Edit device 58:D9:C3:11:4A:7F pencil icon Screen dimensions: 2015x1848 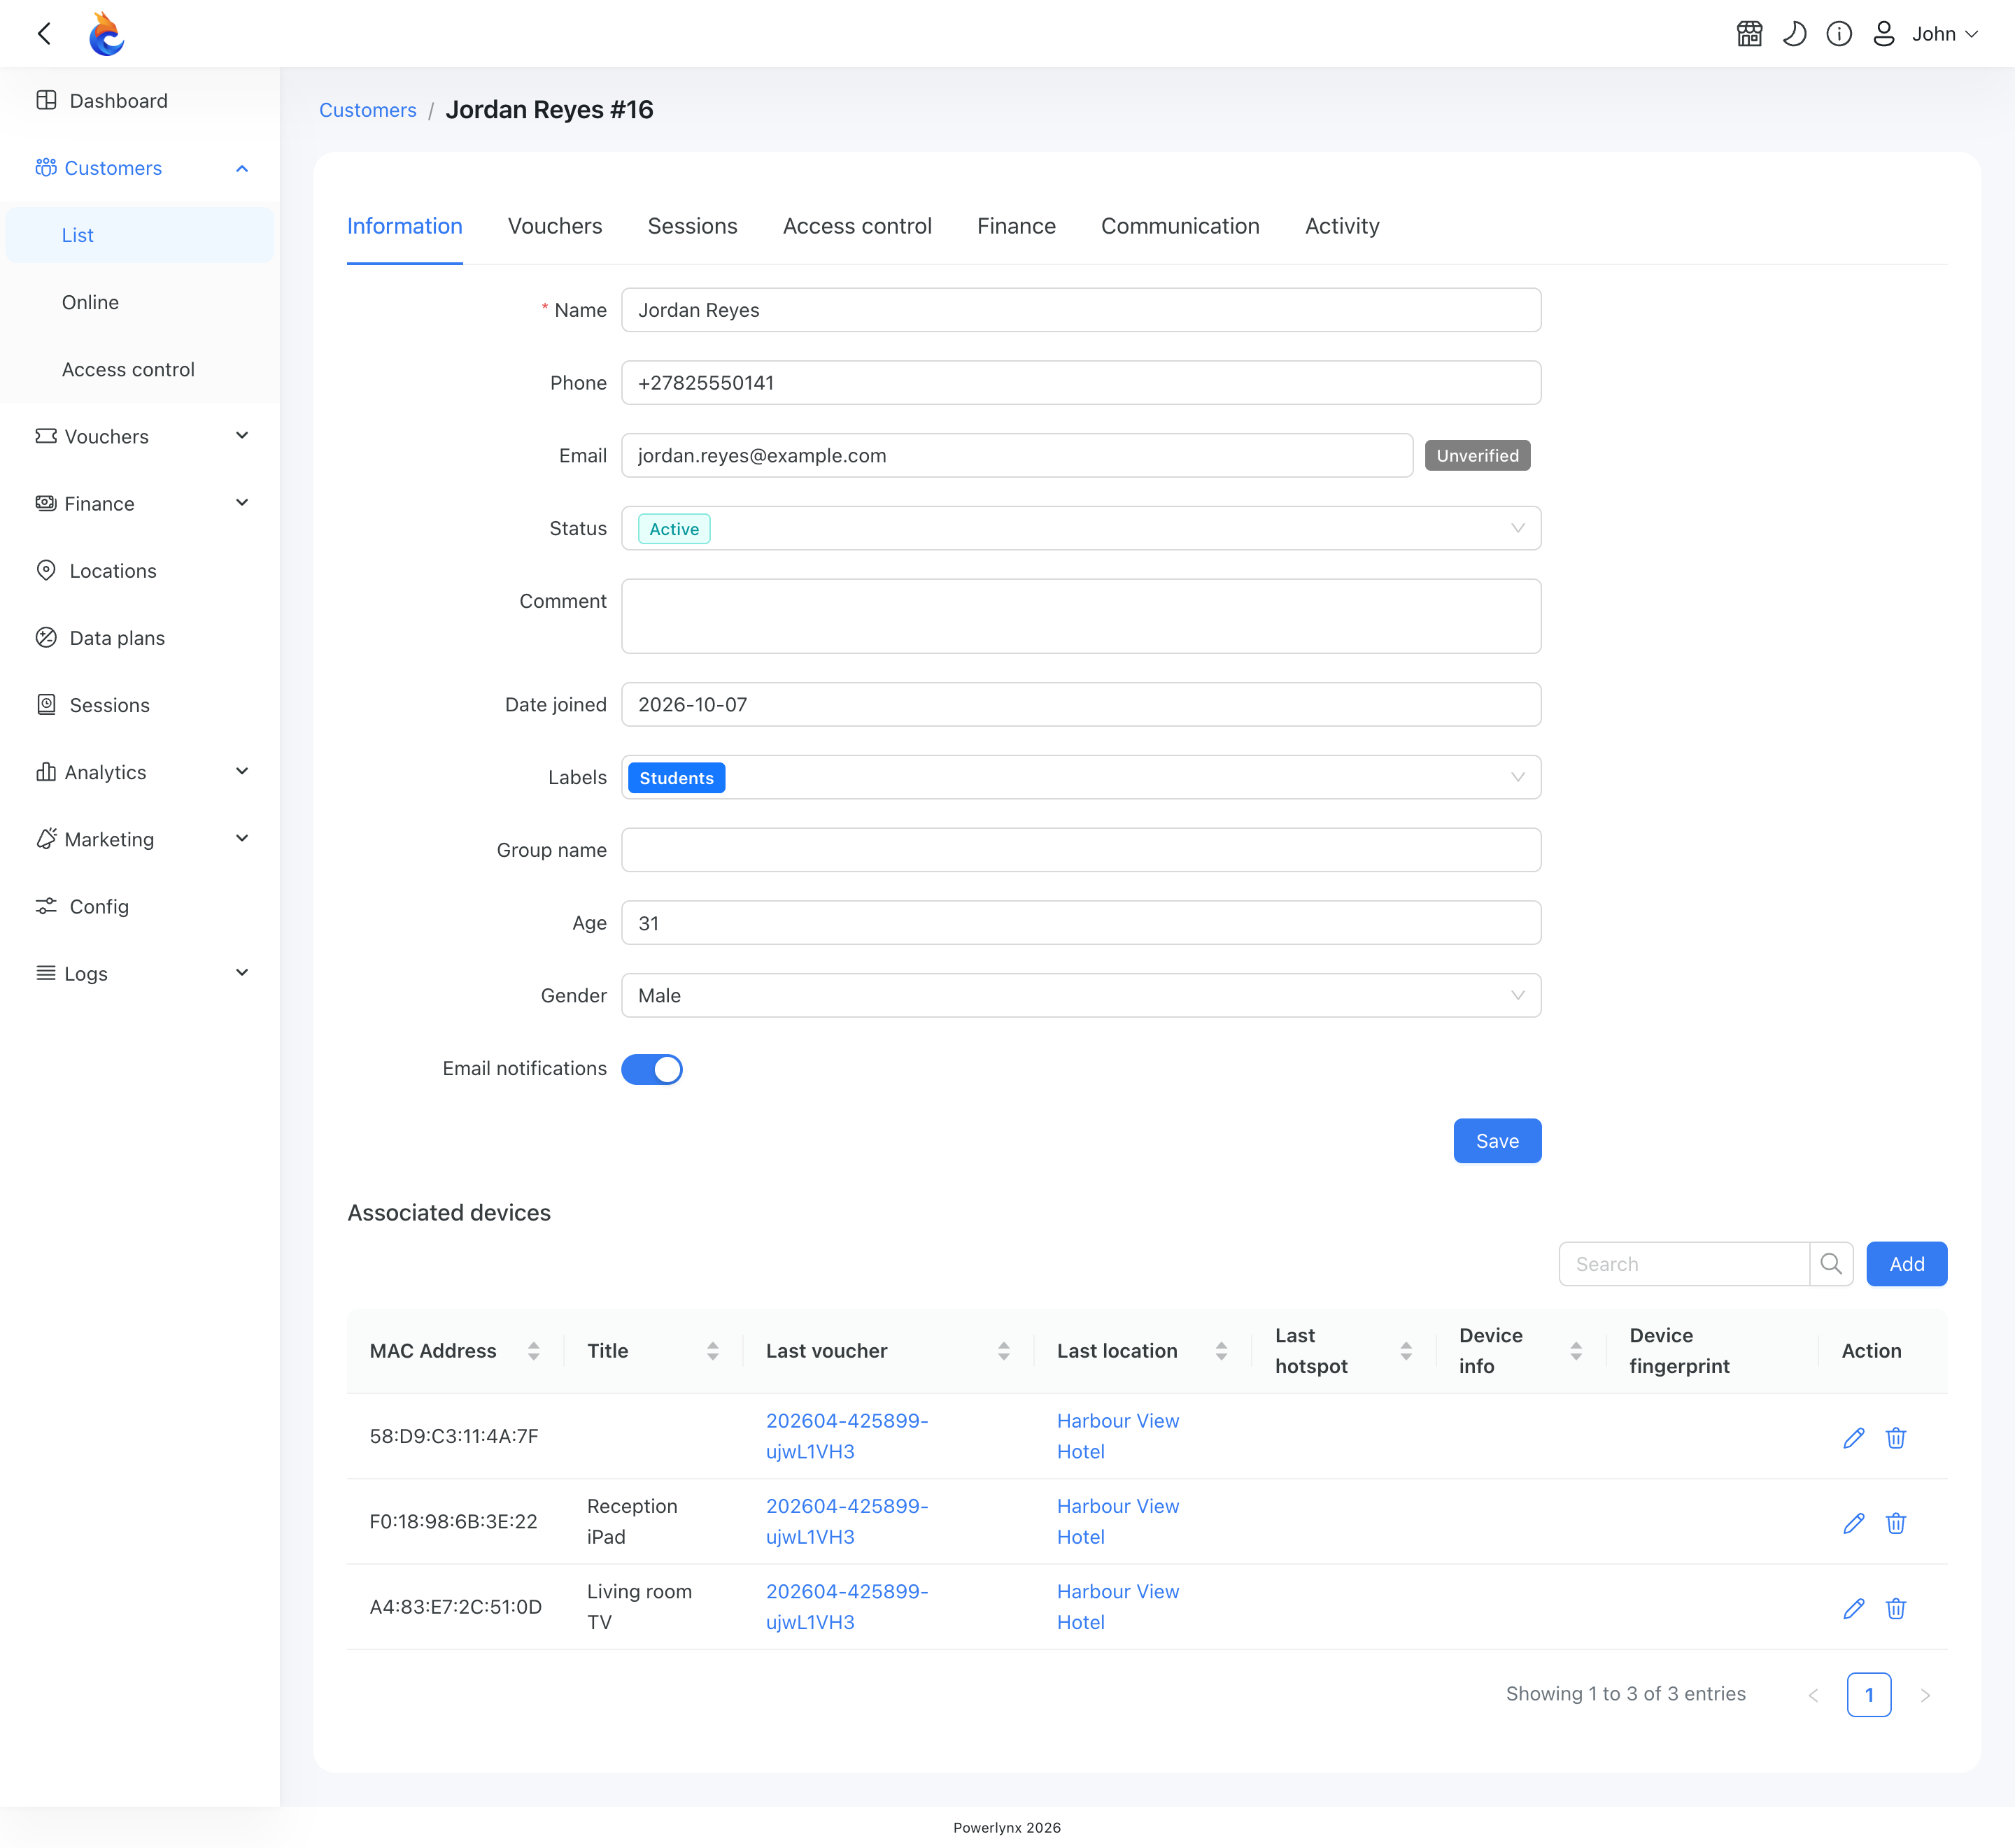tap(1853, 1438)
